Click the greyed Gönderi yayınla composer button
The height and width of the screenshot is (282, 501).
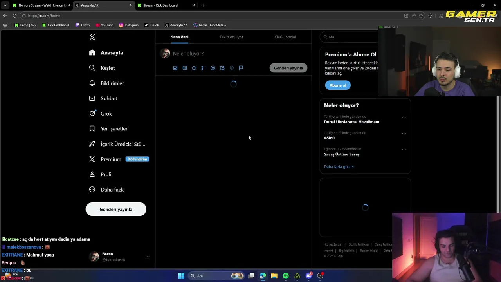288,68
